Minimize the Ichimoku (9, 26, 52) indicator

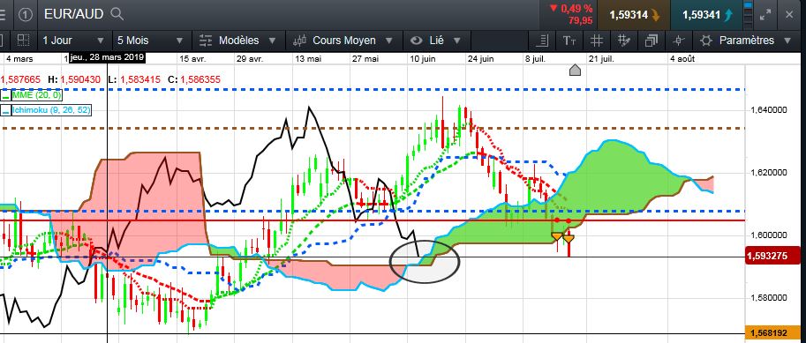5,110
